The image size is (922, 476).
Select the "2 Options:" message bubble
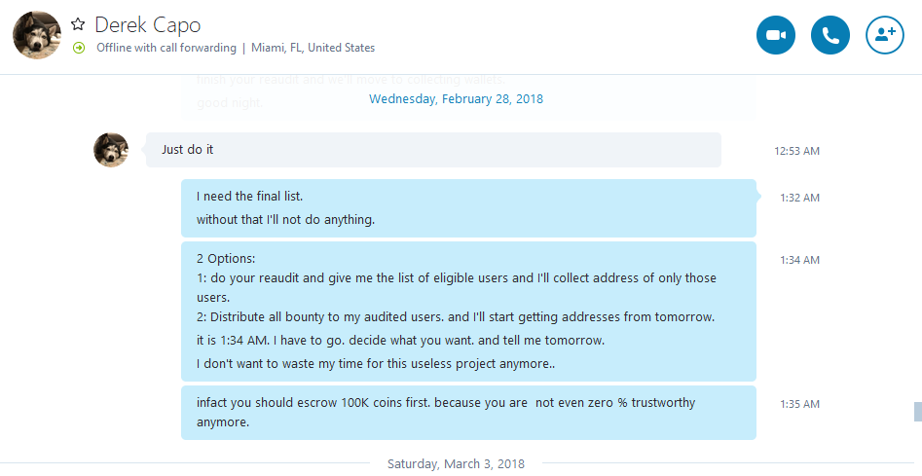click(468, 311)
